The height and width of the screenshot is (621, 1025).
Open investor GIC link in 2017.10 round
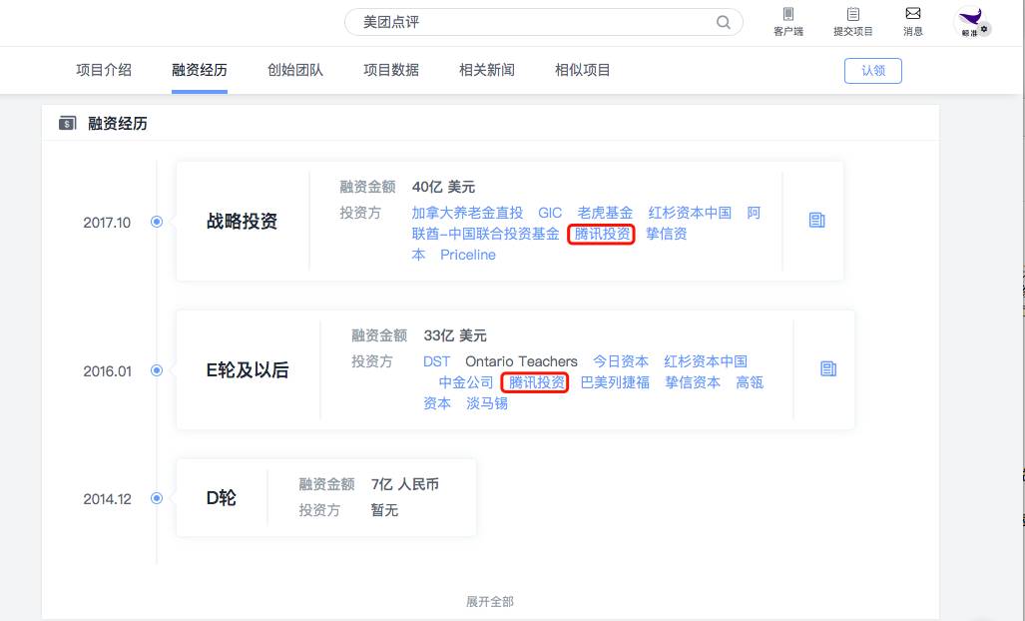(550, 213)
